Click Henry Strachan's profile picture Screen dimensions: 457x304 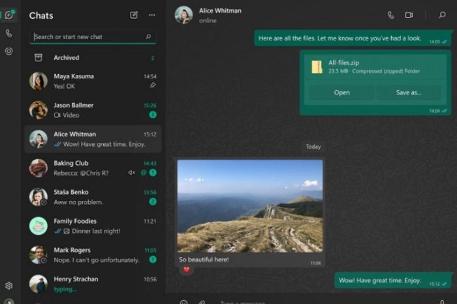(38, 284)
